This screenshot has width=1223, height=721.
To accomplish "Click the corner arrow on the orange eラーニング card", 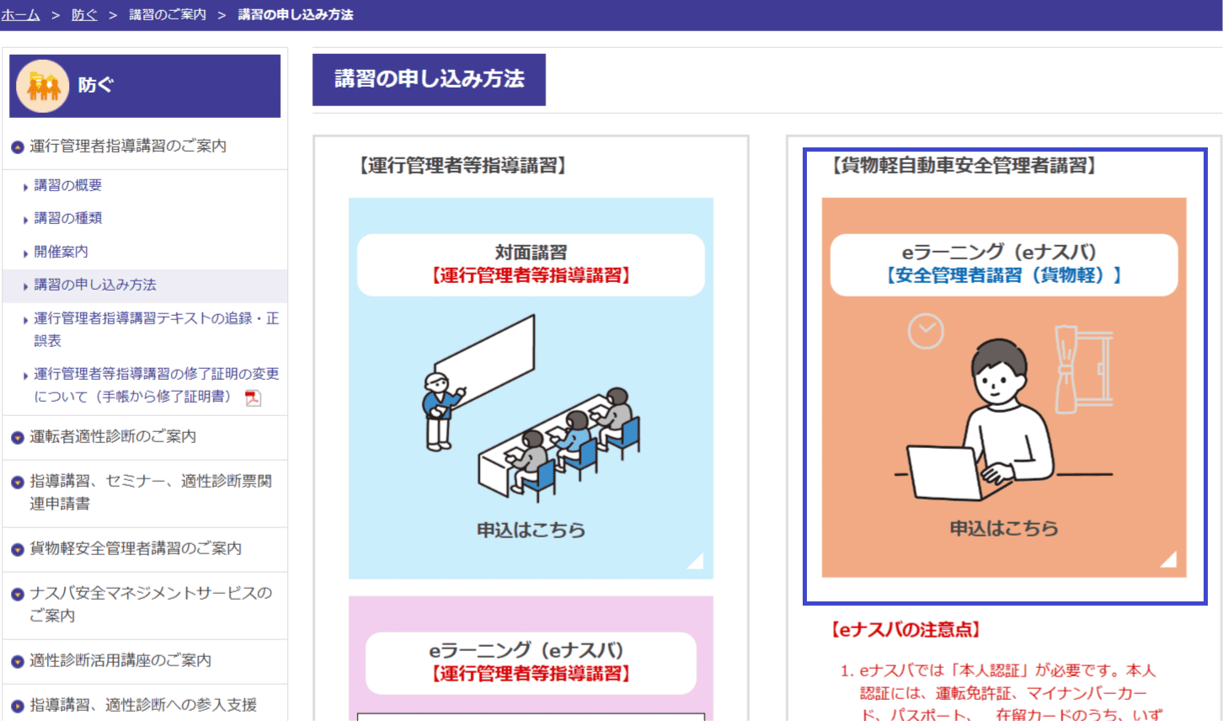I will (x=1168, y=559).
